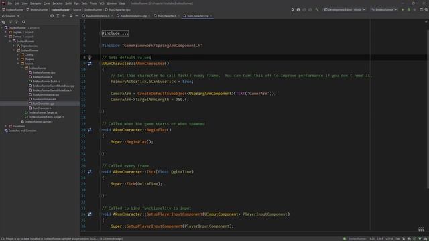Open the Solution panel gear options
The width and height of the screenshot is (429, 241).
click(71, 16)
